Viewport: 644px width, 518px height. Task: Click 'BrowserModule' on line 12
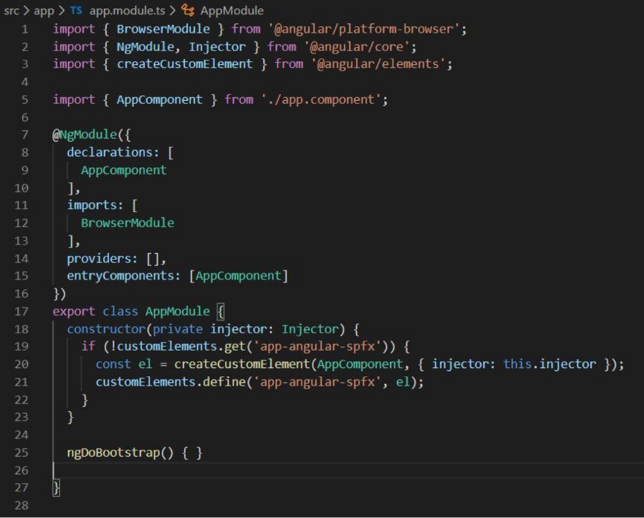(127, 223)
